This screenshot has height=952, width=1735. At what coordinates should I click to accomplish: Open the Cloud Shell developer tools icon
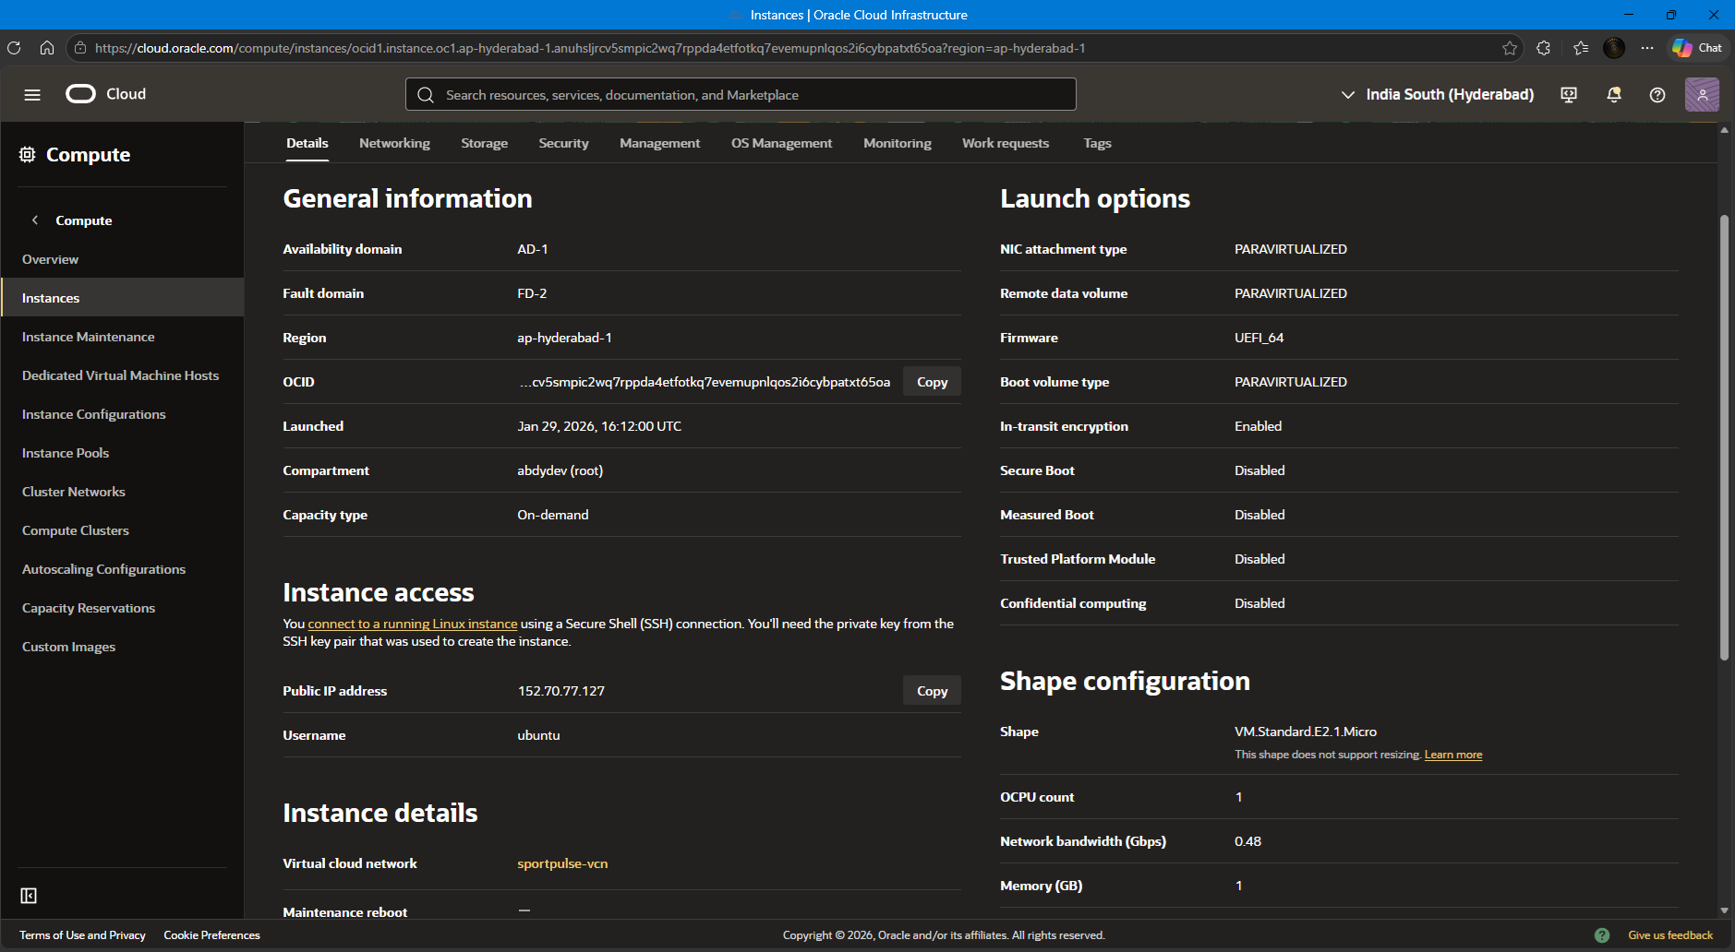(x=1568, y=95)
